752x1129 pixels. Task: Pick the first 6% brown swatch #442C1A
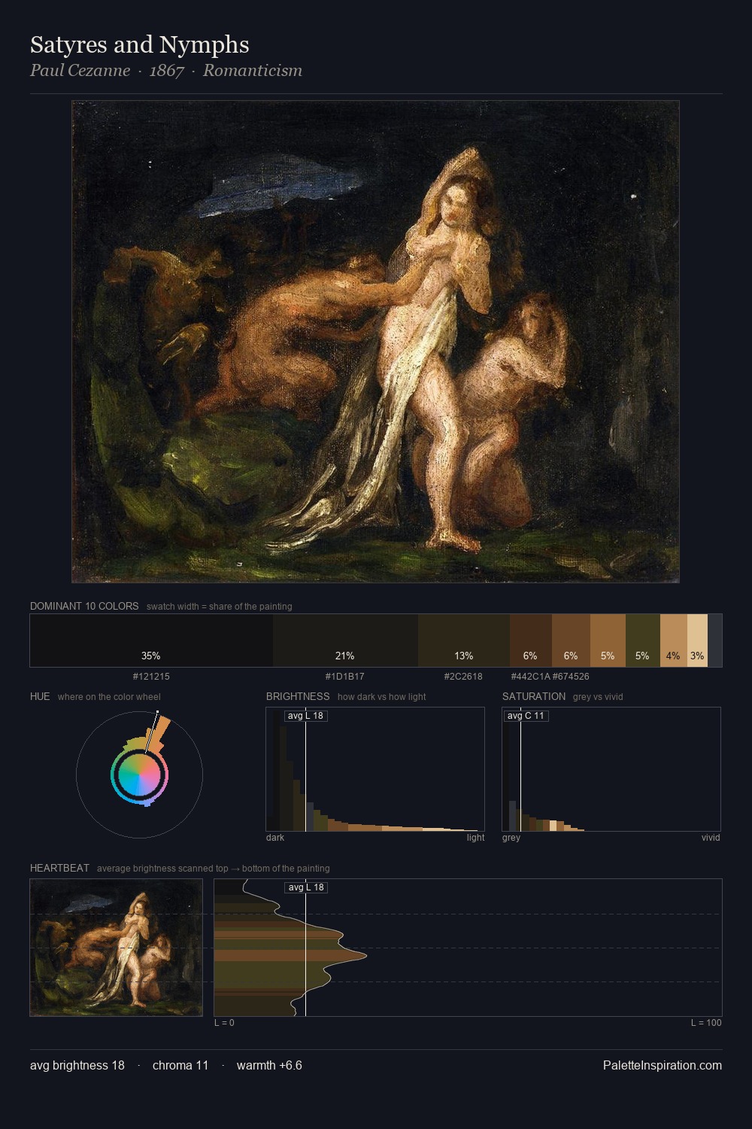pos(531,641)
